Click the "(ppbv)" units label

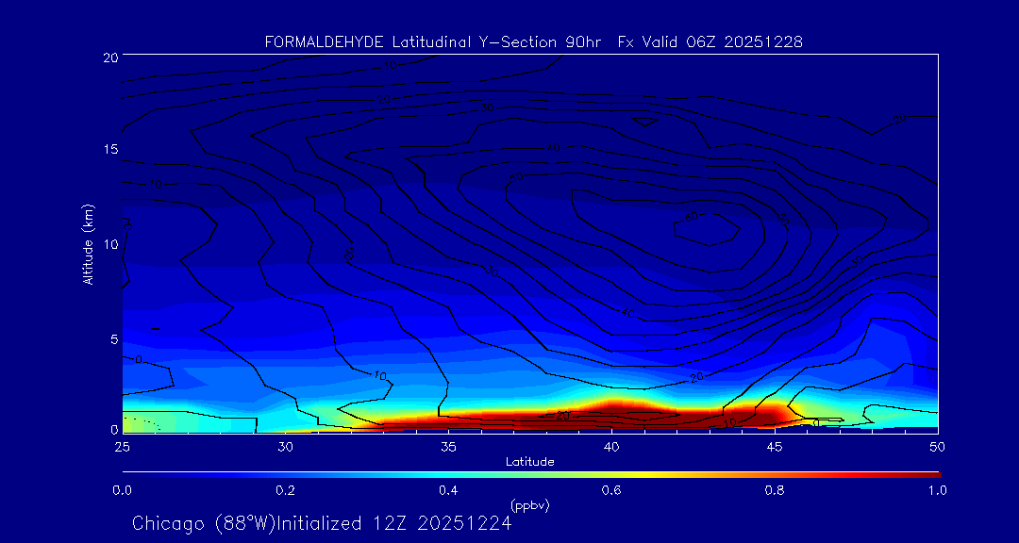530,504
